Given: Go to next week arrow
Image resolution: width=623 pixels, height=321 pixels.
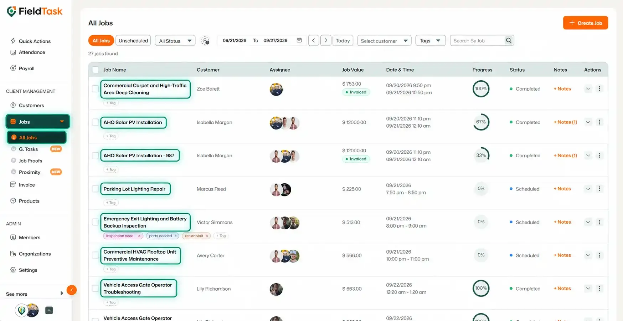Looking at the screenshot, I should point(326,41).
